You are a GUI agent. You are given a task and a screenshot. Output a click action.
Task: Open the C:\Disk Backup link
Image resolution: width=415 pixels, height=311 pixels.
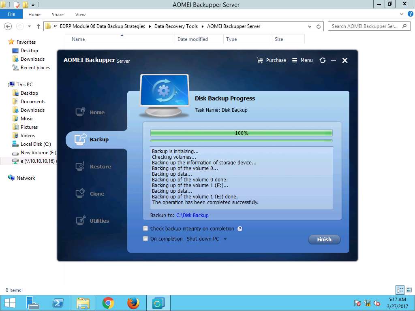click(x=193, y=215)
